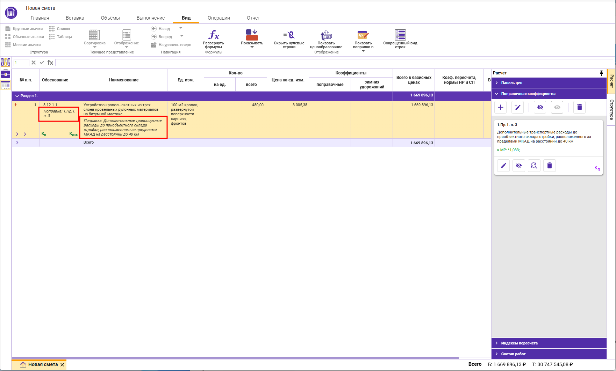Add a new correction coefficient with plus
616x371 pixels.
(500, 107)
